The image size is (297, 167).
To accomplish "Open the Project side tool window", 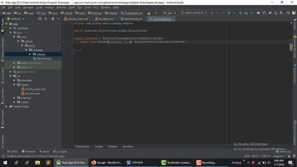I will (2, 25).
